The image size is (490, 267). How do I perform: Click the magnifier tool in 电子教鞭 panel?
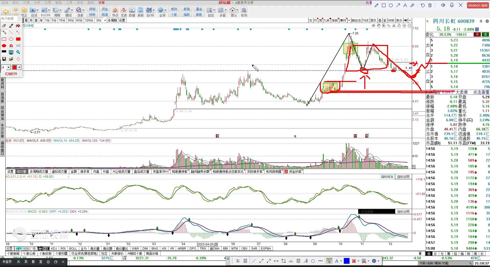(x=18, y=52)
